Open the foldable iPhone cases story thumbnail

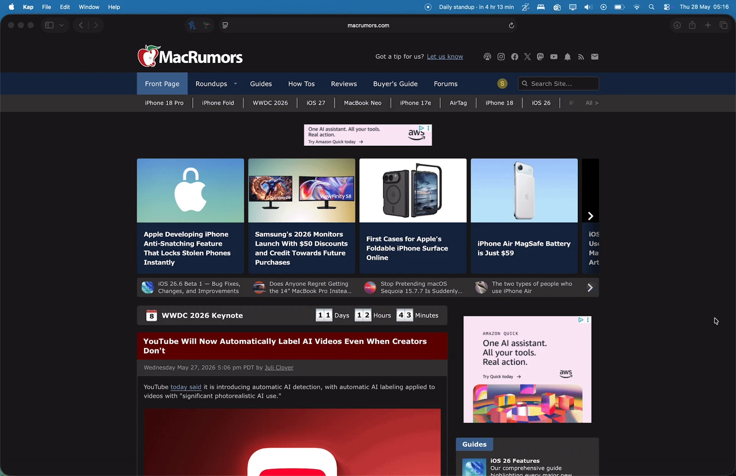tap(413, 190)
